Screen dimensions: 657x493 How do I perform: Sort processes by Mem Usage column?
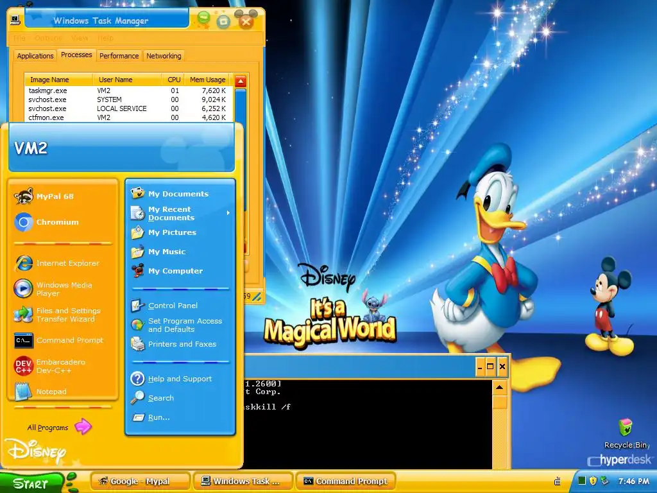click(x=207, y=80)
